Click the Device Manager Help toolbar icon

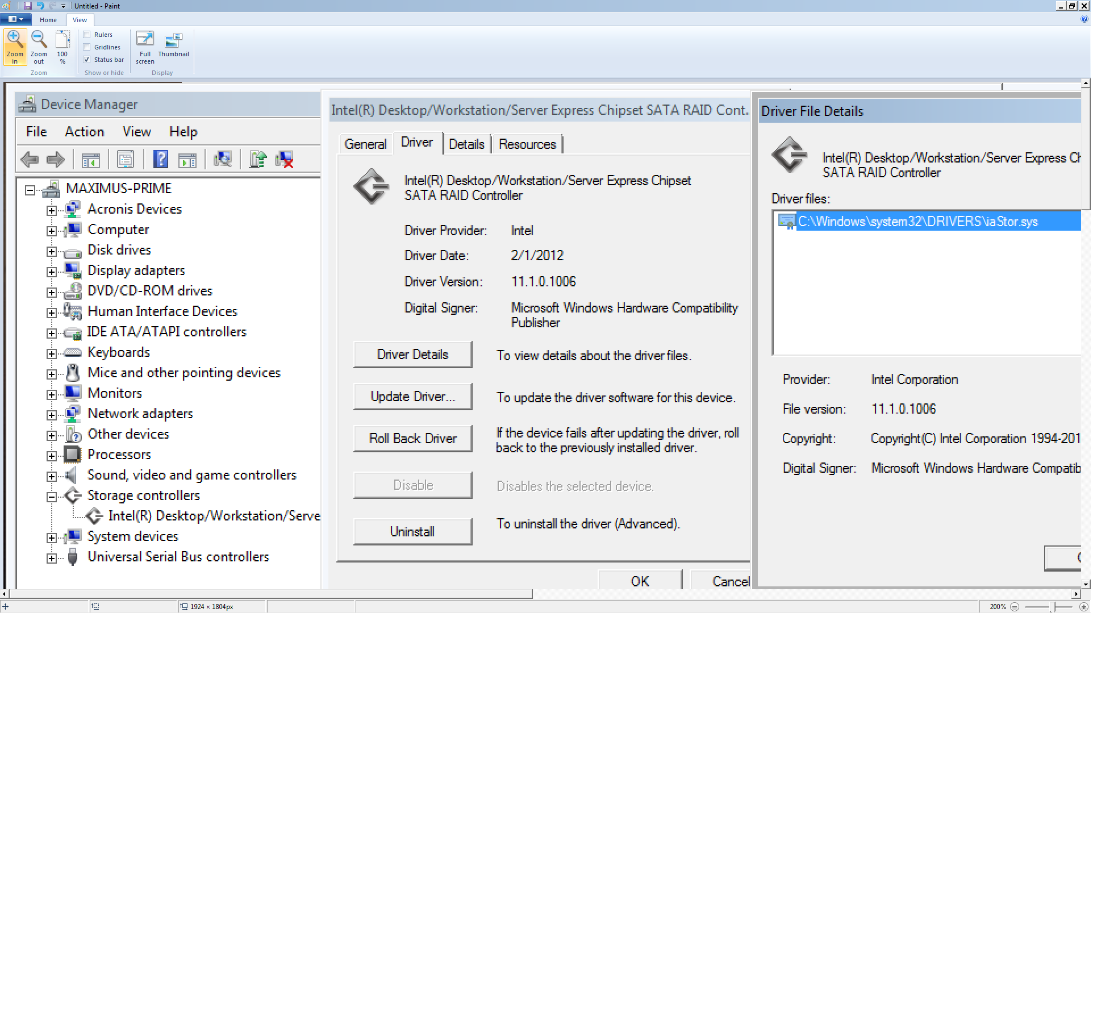[x=161, y=159]
